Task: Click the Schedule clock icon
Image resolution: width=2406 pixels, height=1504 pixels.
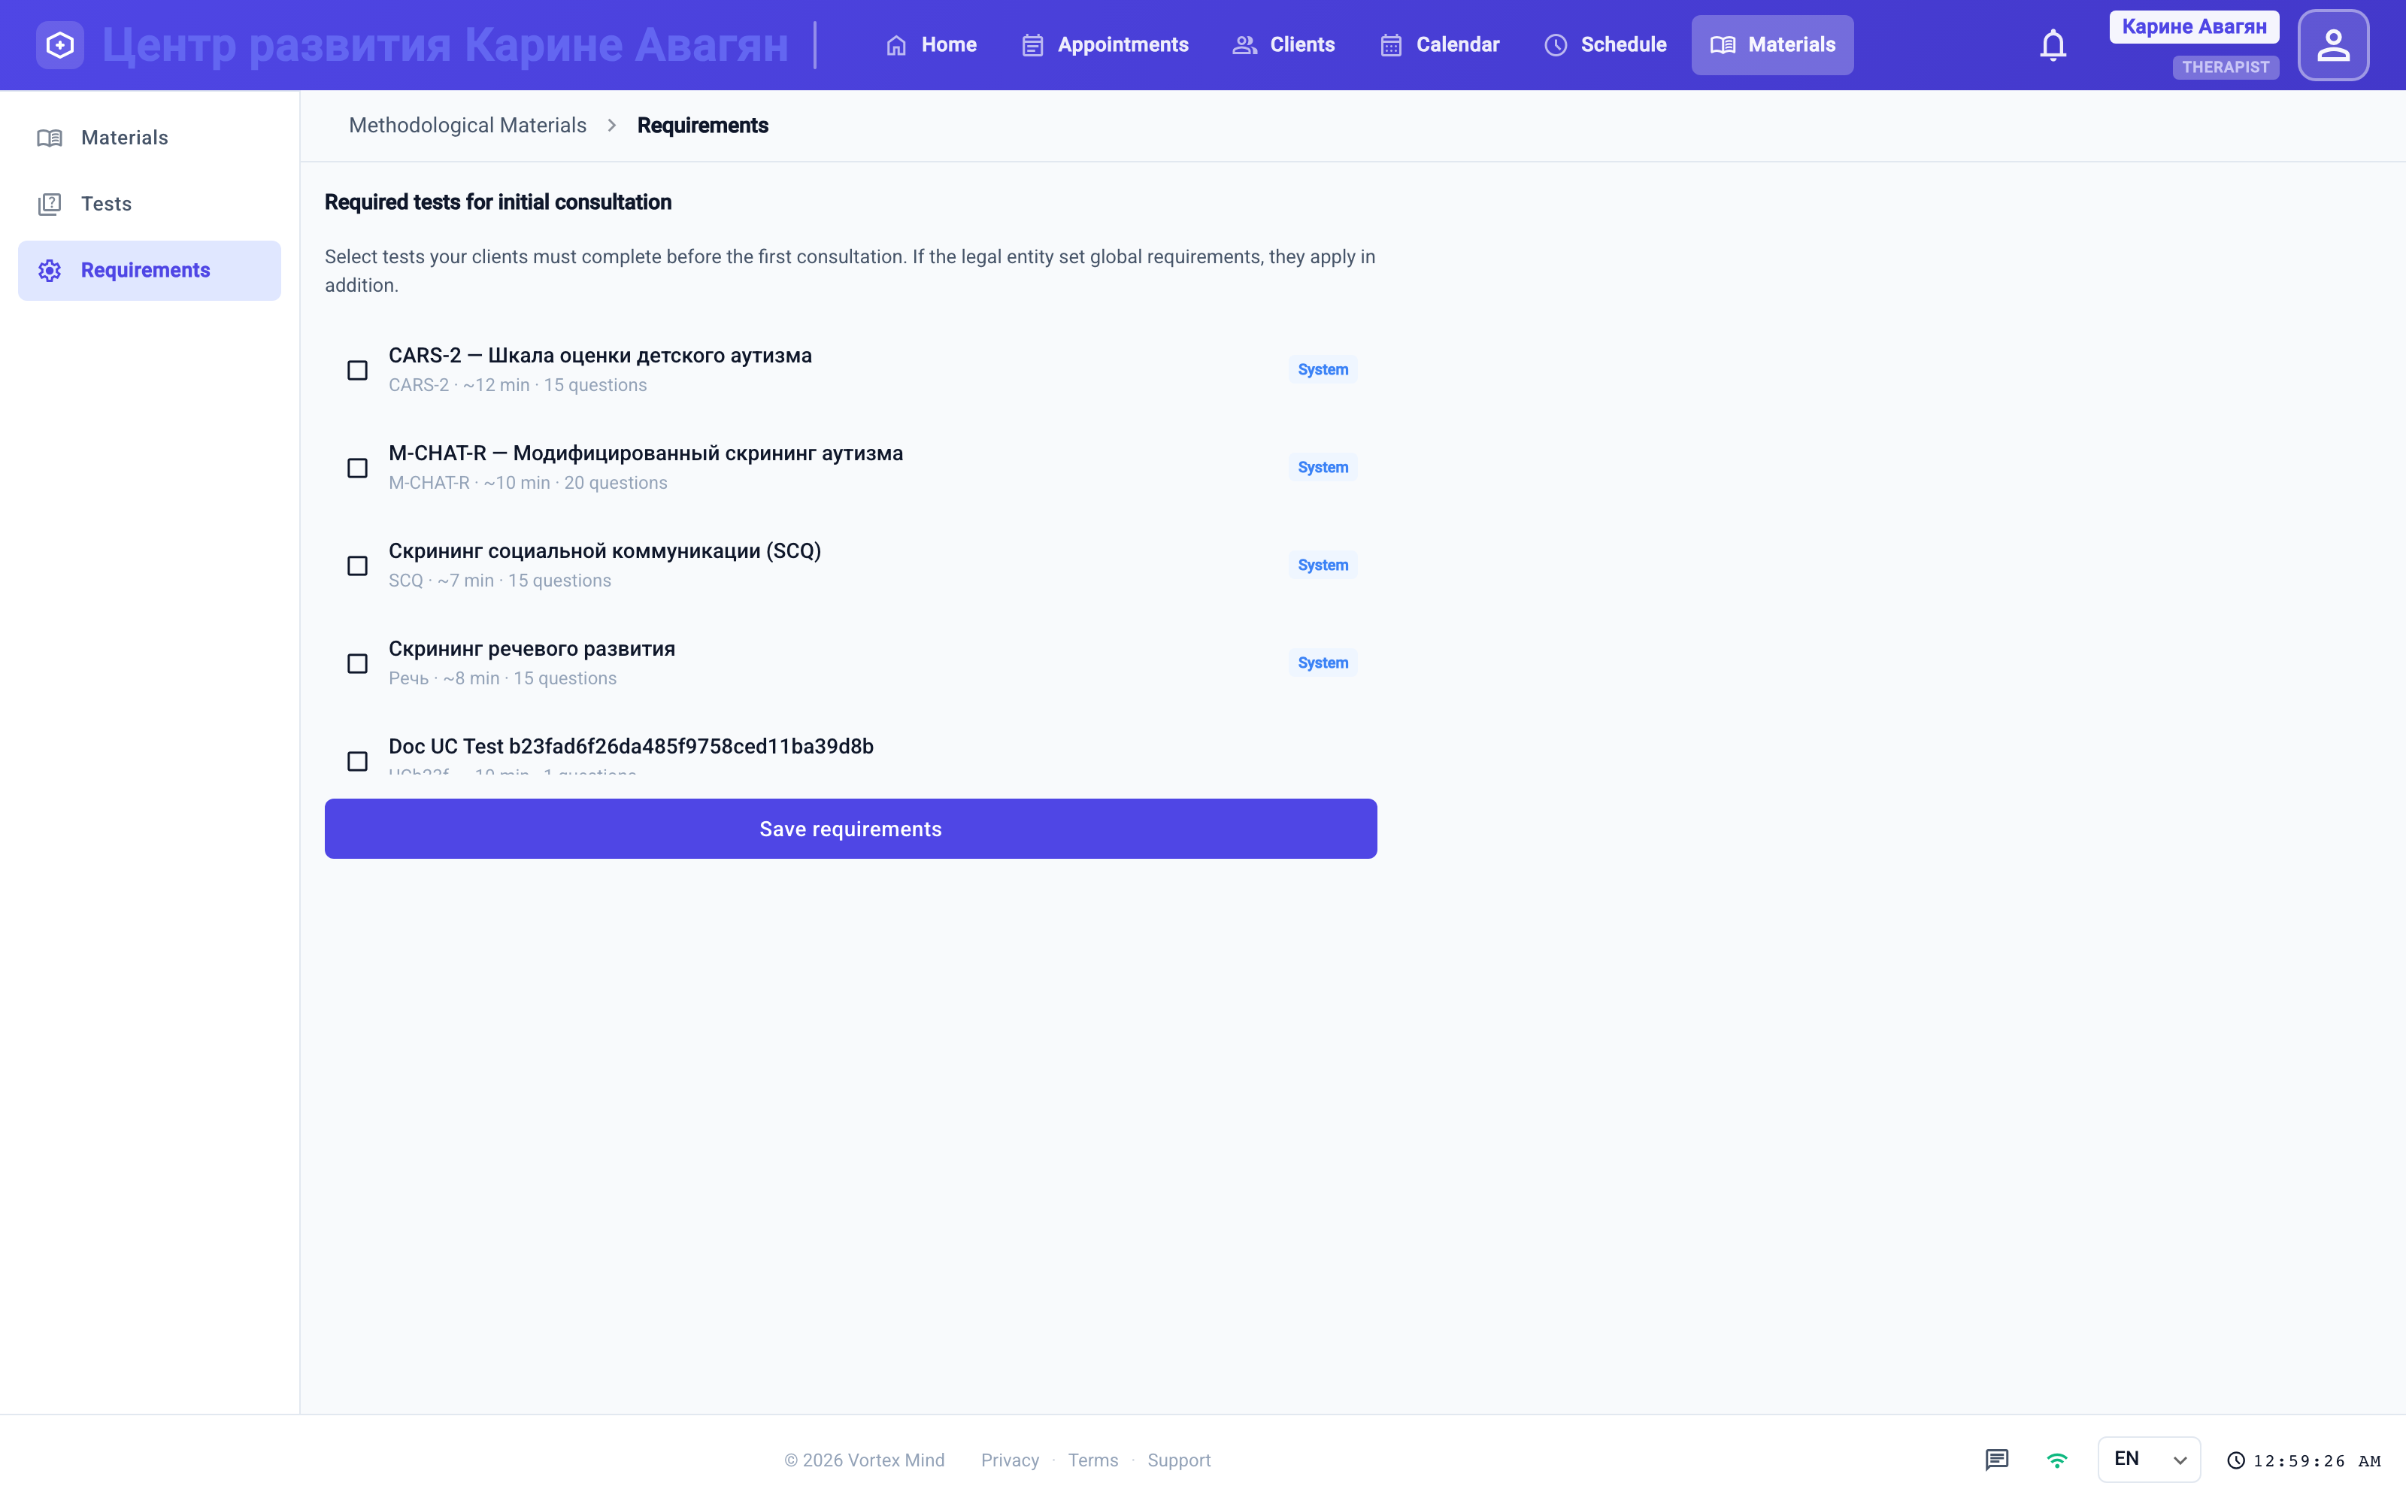Action: point(1555,45)
